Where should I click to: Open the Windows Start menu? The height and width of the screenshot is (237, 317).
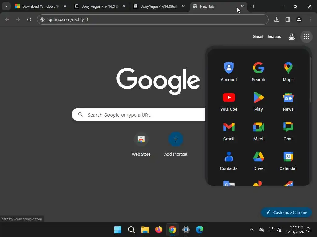pos(118,230)
